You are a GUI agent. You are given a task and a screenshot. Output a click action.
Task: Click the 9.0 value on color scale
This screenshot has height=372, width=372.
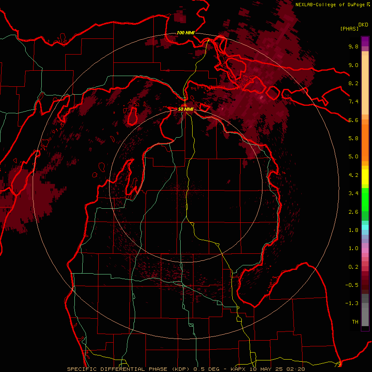353,65
